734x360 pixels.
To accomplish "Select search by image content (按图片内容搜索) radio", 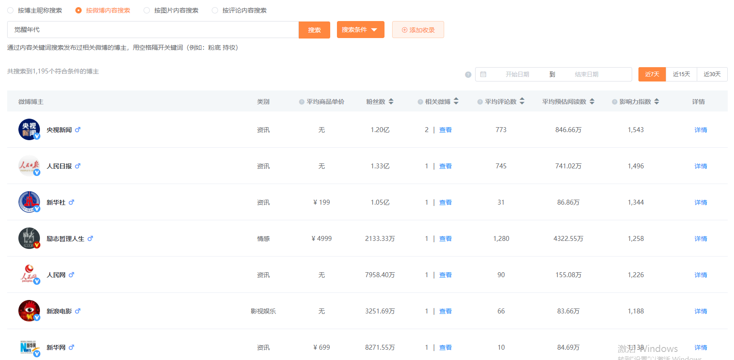I will point(147,10).
